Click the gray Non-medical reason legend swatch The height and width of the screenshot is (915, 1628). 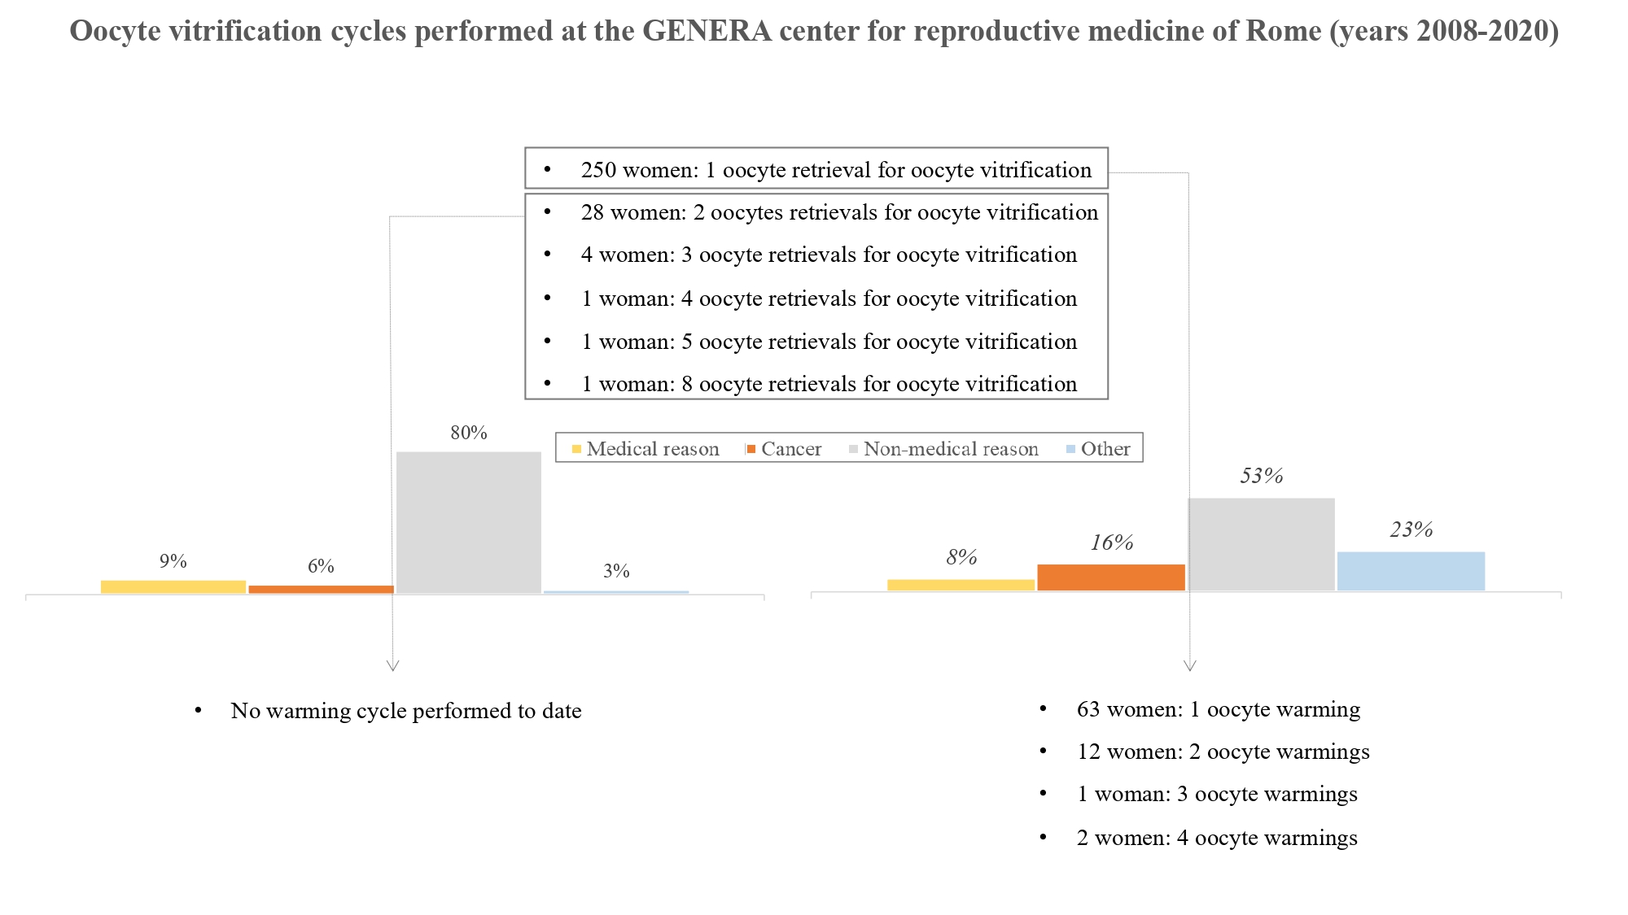click(853, 449)
